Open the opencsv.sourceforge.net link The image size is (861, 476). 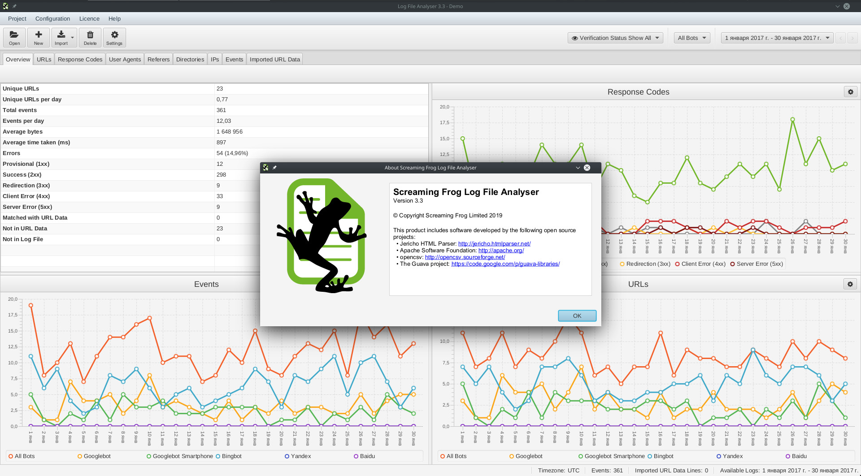click(465, 257)
